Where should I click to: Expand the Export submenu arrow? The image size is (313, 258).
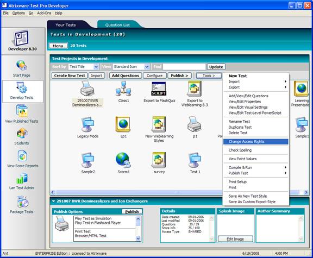pyautogui.click(x=285, y=87)
